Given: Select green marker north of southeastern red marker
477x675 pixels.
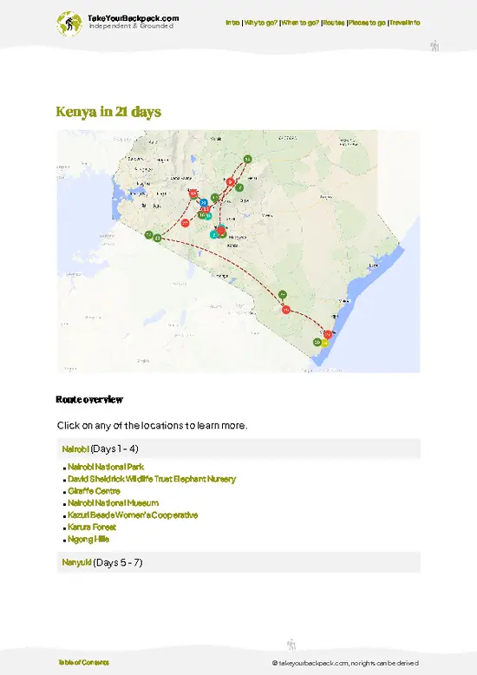Looking at the screenshot, I should tap(283, 295).
